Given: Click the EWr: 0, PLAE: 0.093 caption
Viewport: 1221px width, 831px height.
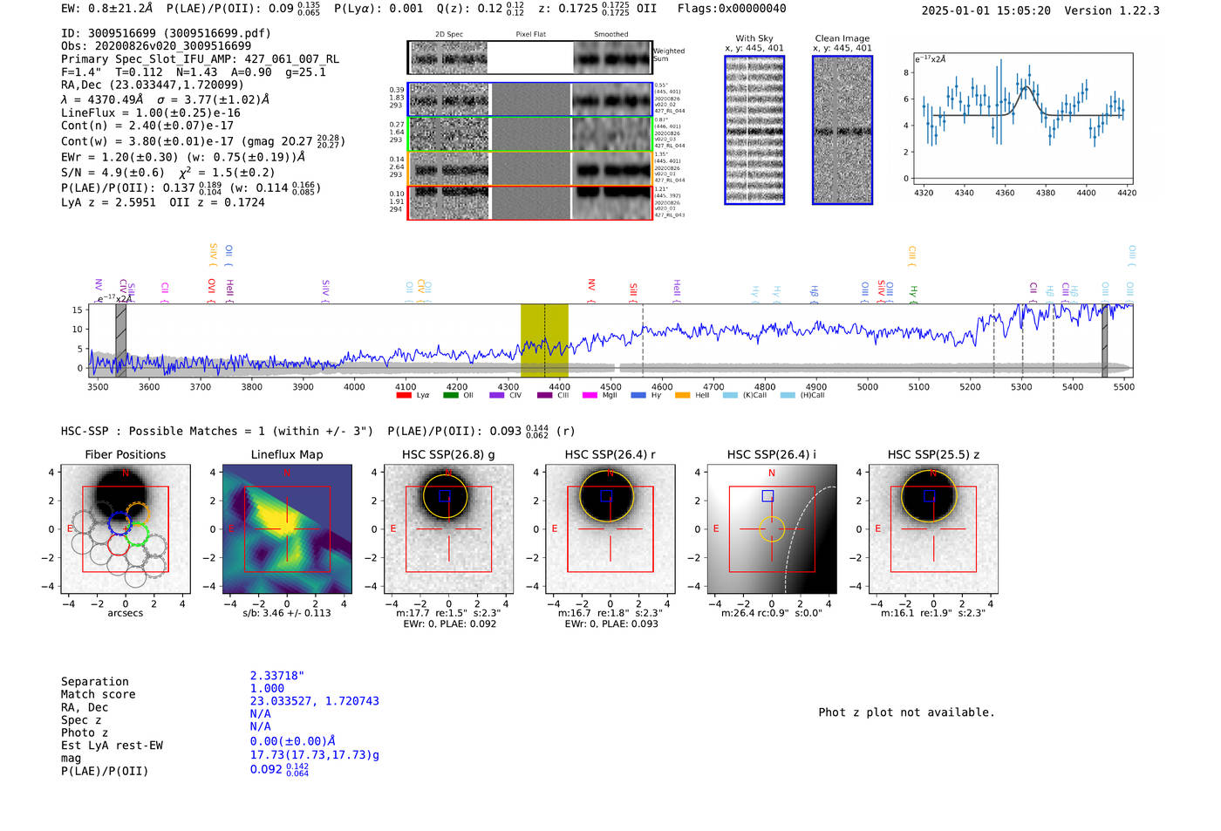Looking at the screenshot, I should (x=610, y=623).
